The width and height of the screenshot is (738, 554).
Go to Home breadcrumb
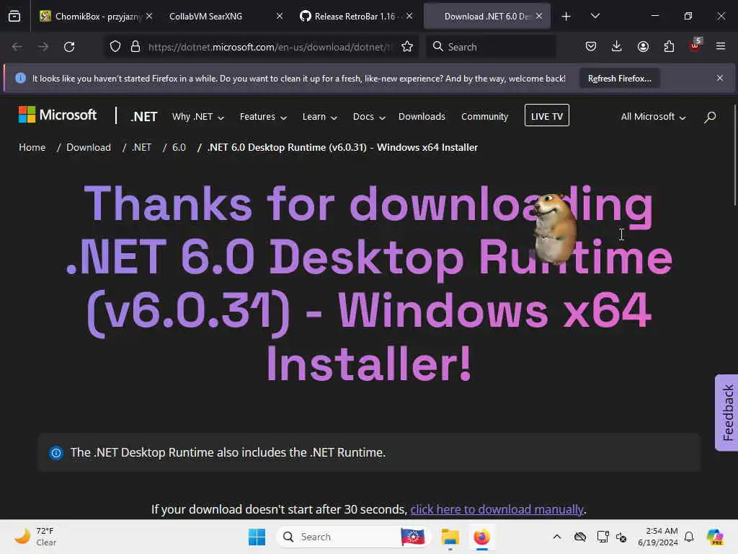32,147
